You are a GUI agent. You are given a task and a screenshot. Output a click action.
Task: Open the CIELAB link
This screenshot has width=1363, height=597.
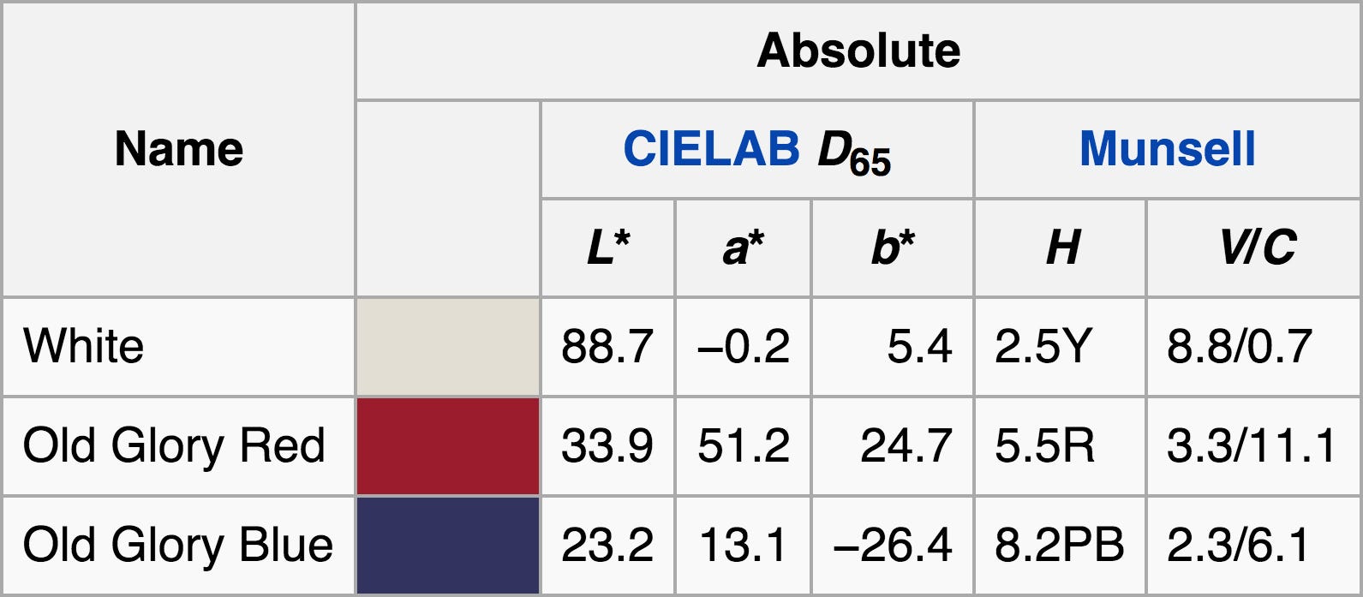pos(711,149)
